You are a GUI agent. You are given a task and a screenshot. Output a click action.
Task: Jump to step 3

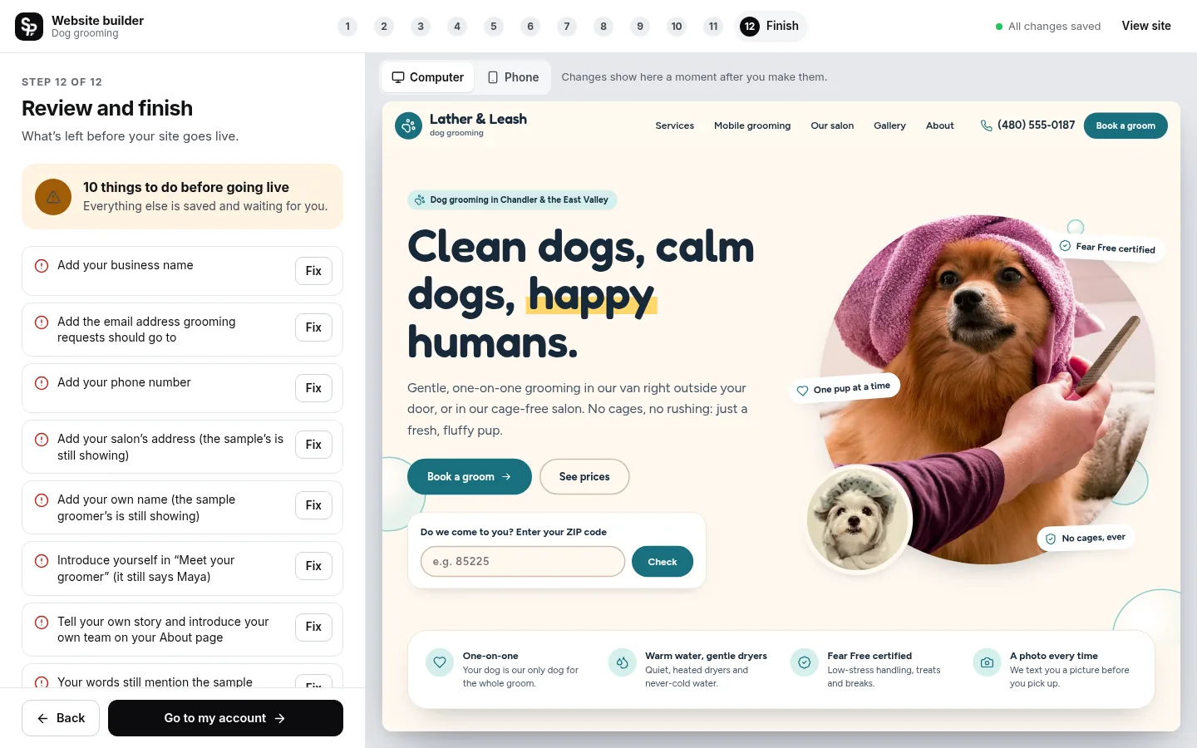click(x=421, y=27)
